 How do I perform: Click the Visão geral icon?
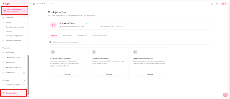click(x=3, y=52)
